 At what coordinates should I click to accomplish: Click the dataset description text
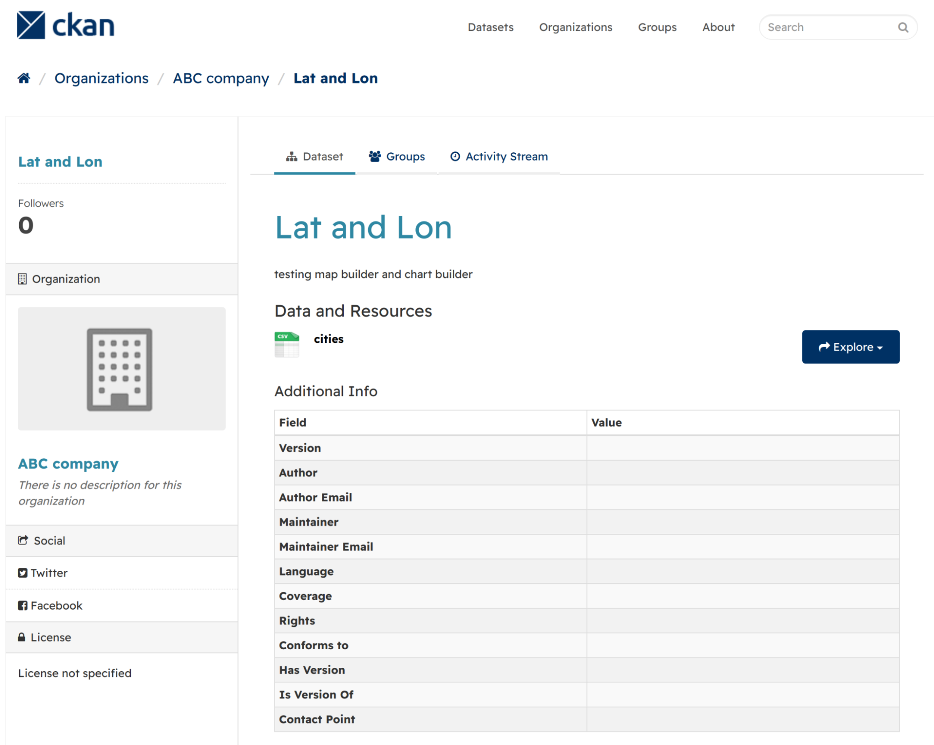373,274
